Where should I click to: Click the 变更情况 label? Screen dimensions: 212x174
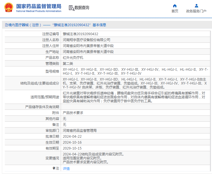pos(52,158)
